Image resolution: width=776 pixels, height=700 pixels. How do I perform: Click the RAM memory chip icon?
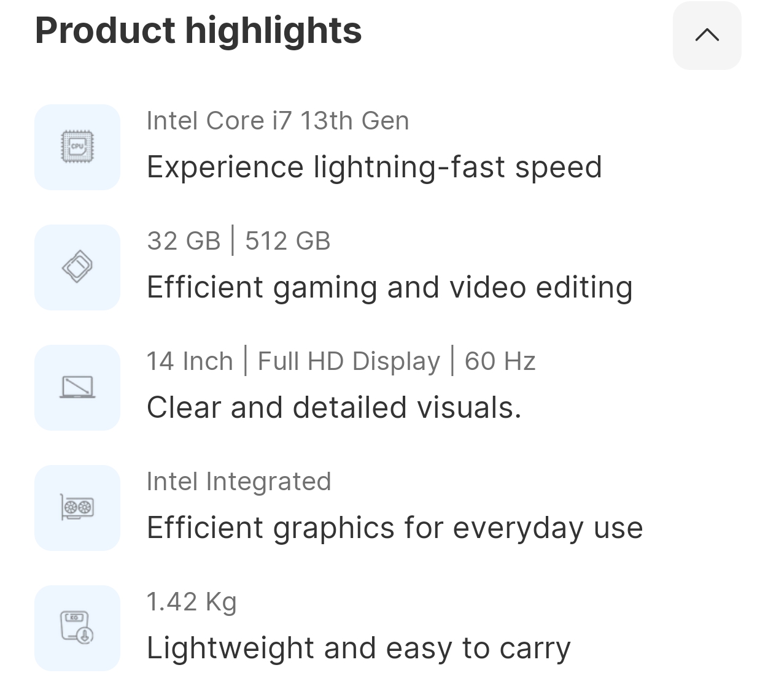[77, 267]
